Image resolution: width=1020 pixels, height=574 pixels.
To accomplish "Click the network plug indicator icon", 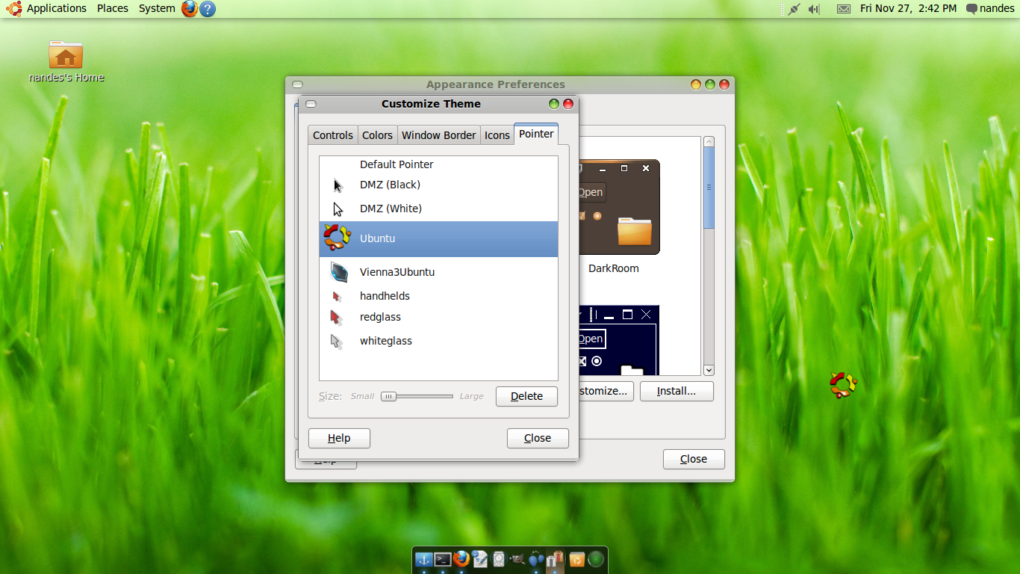I will [793, 9].
